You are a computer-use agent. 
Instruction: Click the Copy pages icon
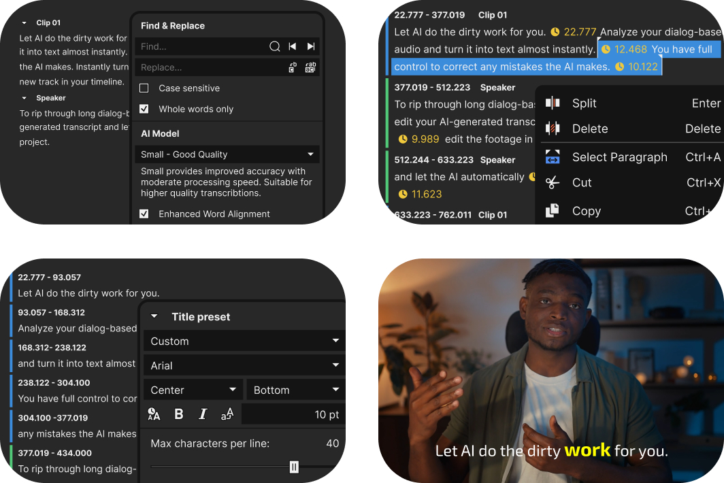(x=553, y=211)
